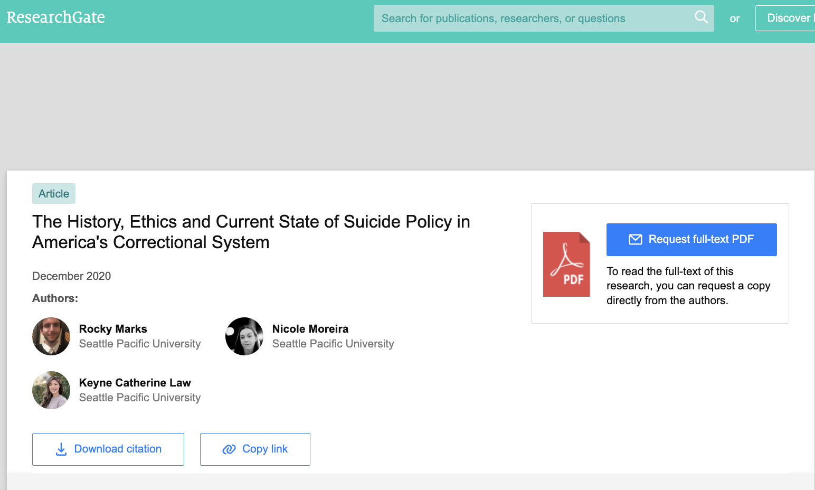815x490 pixels.
Task: Click the Download citation button
Action: [x=108, y=449]
